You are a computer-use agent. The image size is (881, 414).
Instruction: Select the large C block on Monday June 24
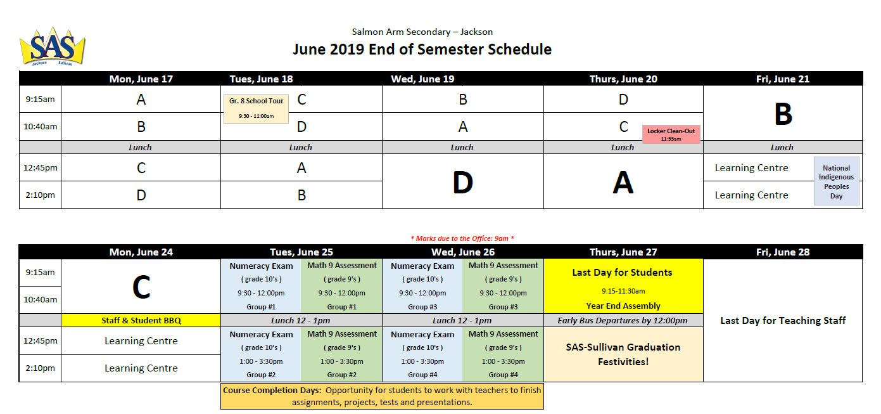point(141,287)
